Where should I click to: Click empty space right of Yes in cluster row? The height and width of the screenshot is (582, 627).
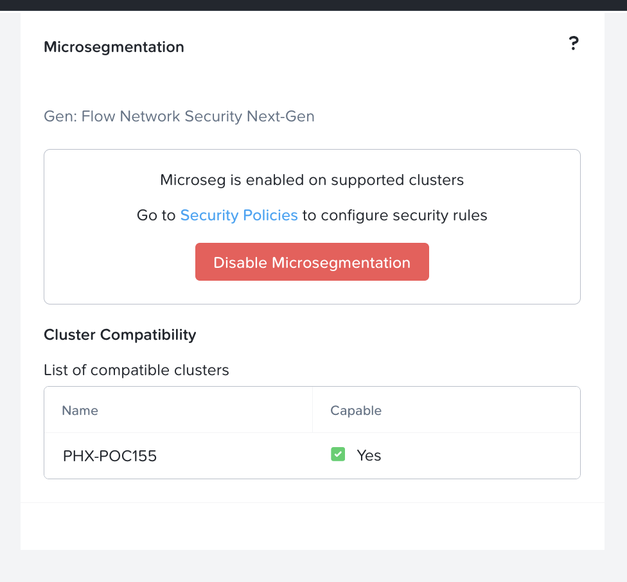coord(482,455)
